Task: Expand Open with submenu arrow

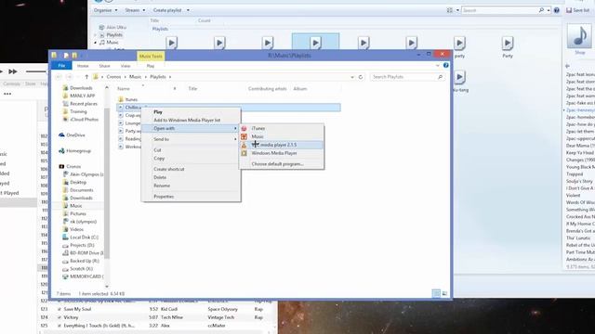Action: pos(235,128)
